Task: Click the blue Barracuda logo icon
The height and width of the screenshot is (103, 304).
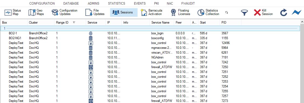Action: 296,13
